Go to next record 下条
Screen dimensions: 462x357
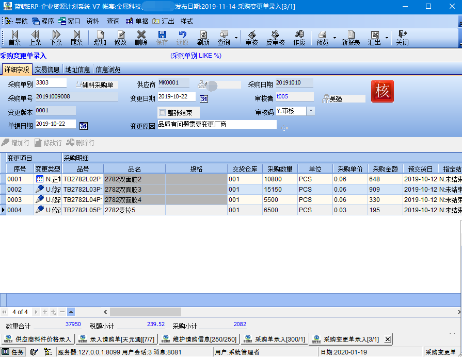[x=56, y=38]
